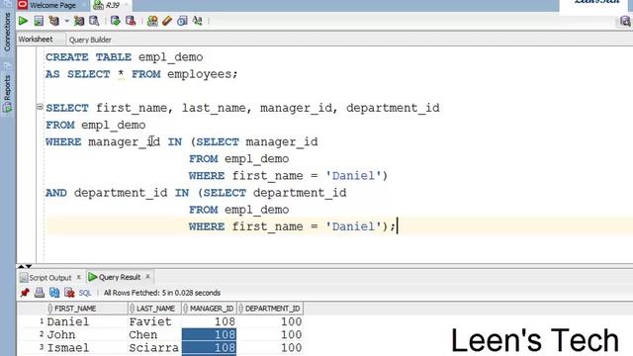Screen dimensions: 633x356
Task: Sort by the LAST_NAME column header
Action: pos(155,309)
